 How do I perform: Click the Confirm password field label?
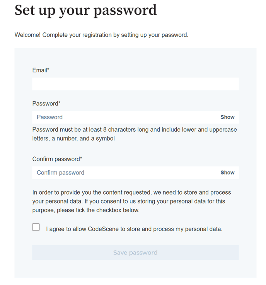pos(57,159)
